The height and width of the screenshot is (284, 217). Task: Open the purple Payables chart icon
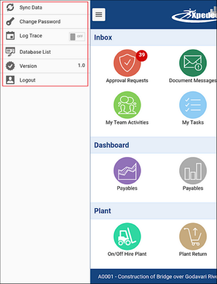point(127,171)
